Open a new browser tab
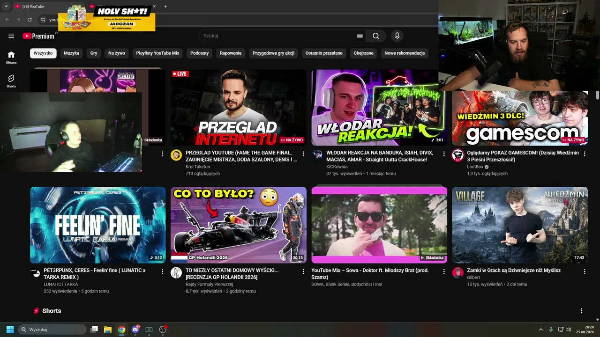 click(x=165, y=7)
